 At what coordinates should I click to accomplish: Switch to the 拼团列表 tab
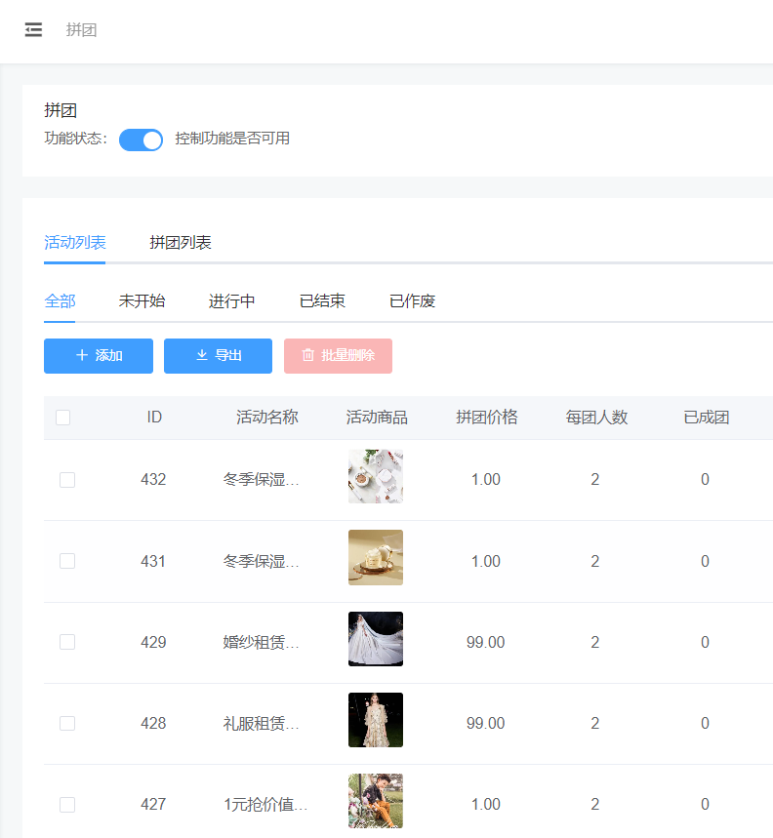181,242
